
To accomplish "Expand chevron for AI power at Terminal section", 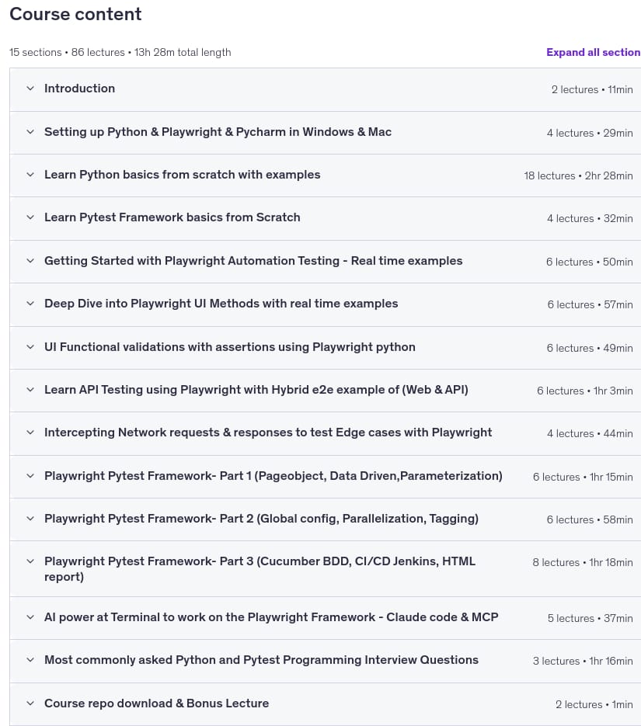I will coord(30,617).
